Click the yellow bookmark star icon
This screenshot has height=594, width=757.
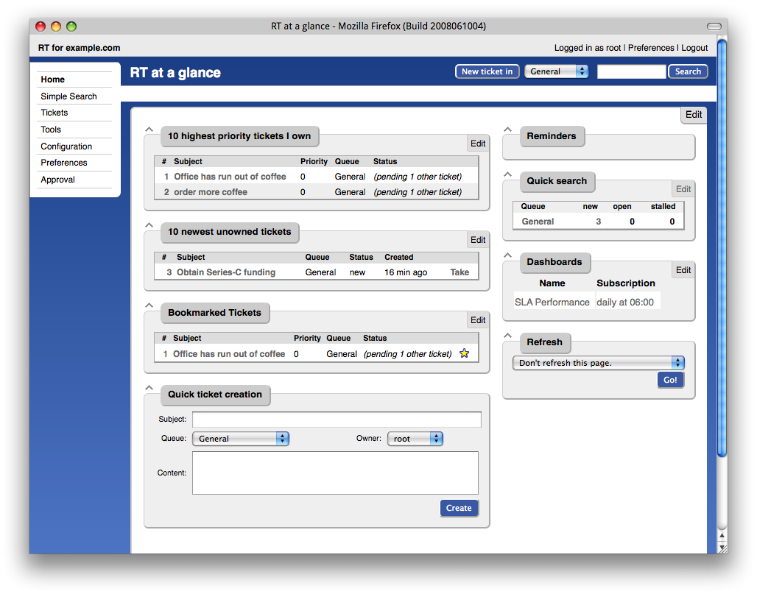click(x=464, y=353)
